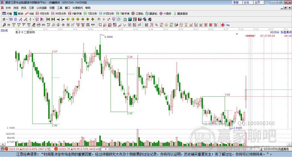Open the 日 period dropdown arrow
The width and height of the screenshot is (292, 157).
(x=7, y=19)
